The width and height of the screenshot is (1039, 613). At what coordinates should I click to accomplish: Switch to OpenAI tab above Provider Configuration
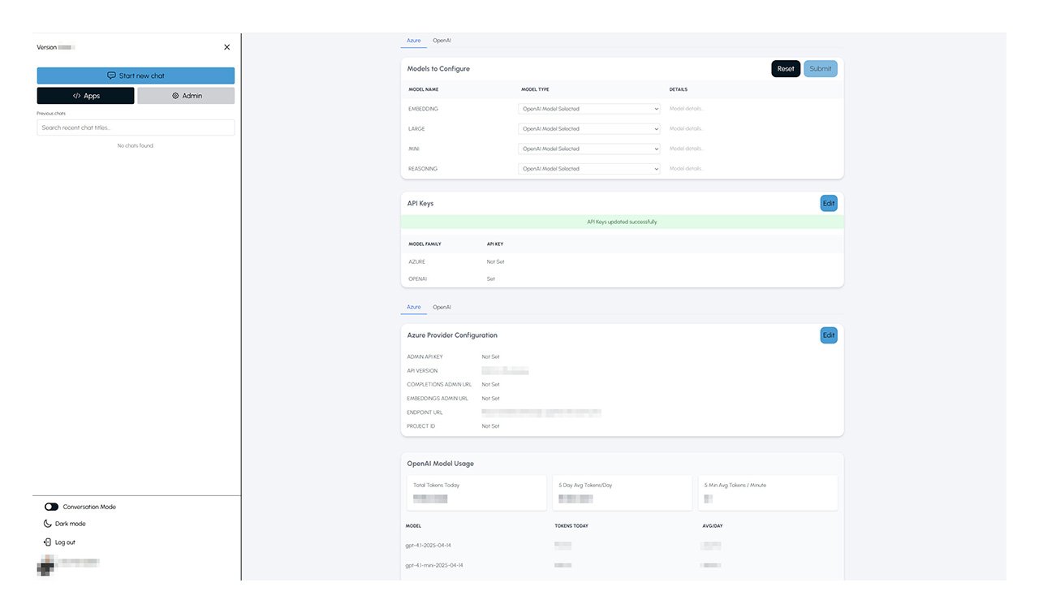[x=442, y=307]
